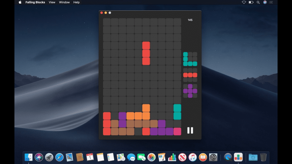Open Maps icon in Dock
The height and width of the screenshot is (164, 292).
(x=121, y=157)
